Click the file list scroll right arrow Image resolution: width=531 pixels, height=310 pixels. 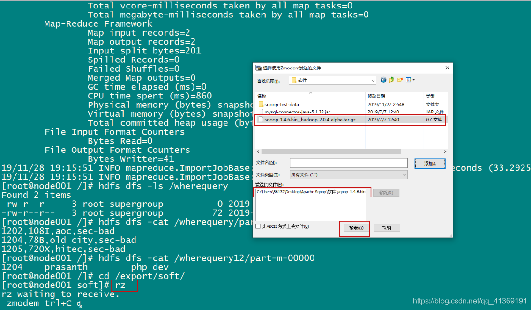(445, 151)
